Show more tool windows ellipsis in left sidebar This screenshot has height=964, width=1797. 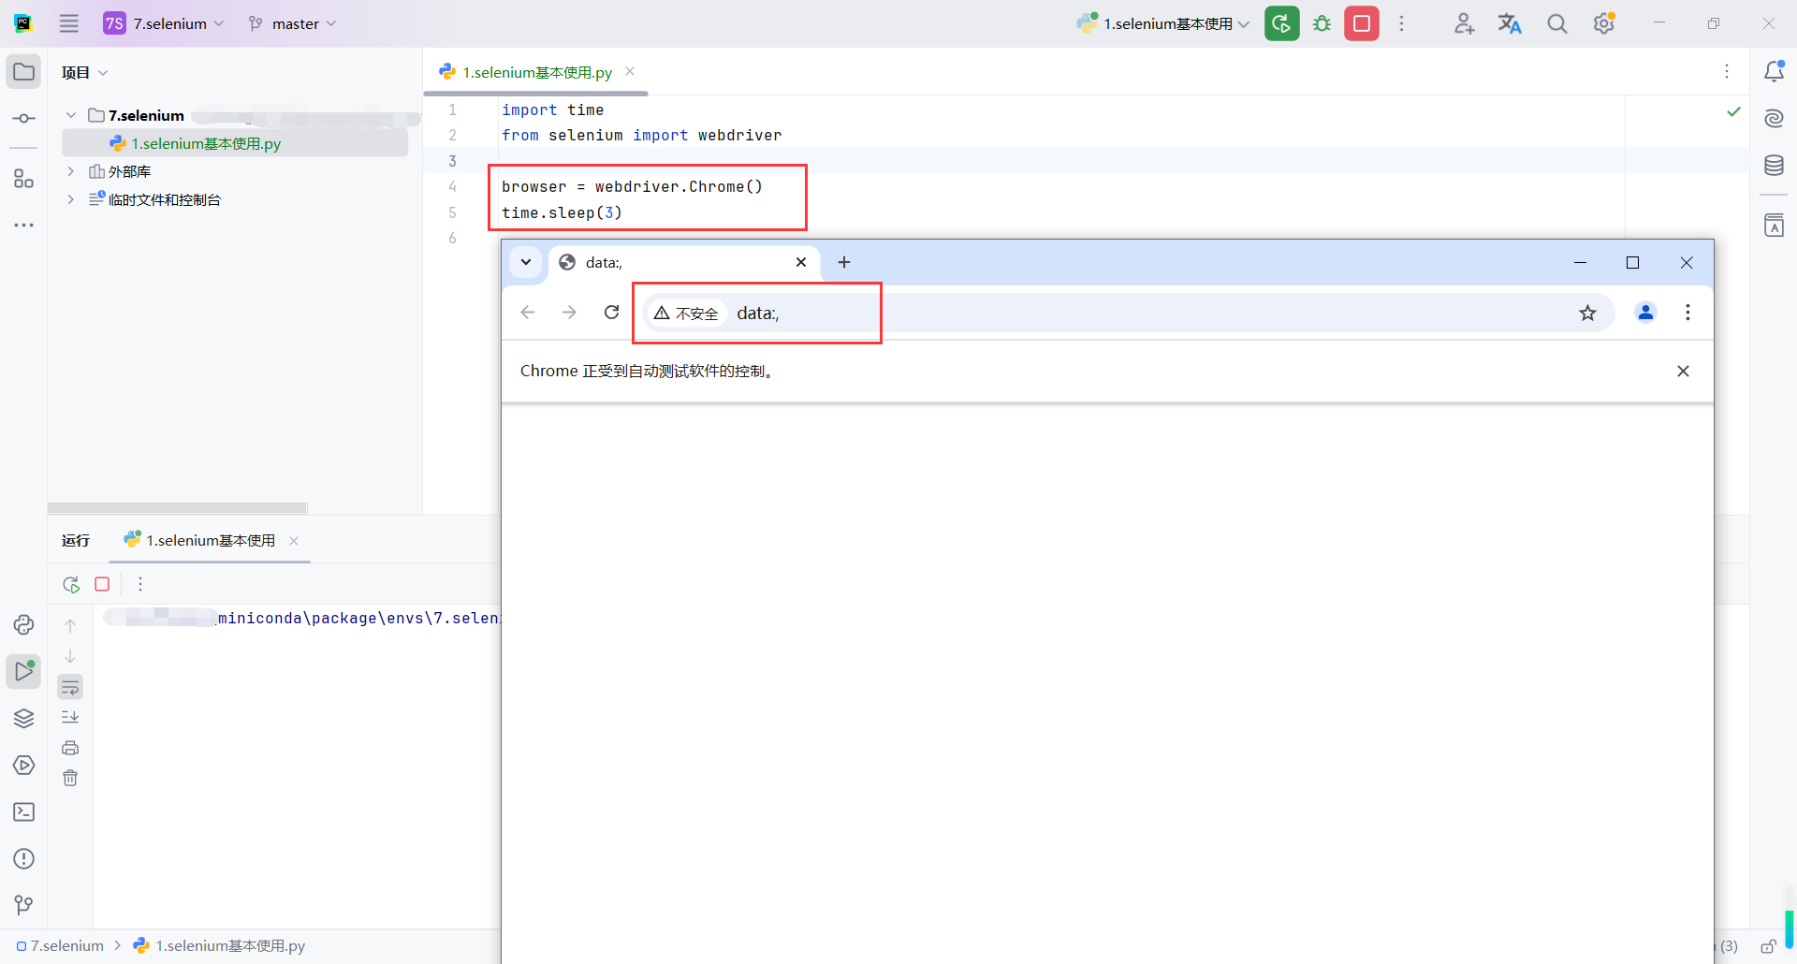[24, 226]
